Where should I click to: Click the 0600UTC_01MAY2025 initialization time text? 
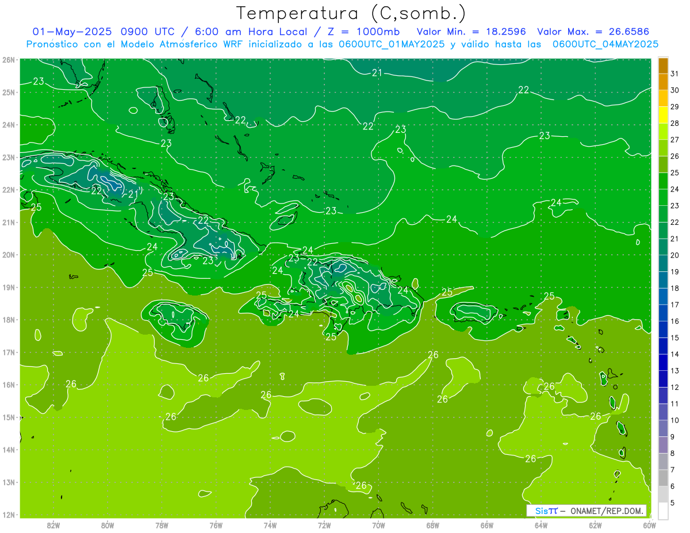392,44
